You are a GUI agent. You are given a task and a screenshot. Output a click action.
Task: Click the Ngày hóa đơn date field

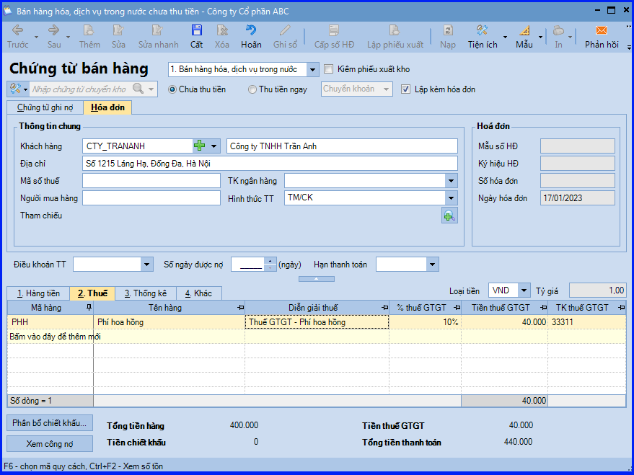point(578,198)
